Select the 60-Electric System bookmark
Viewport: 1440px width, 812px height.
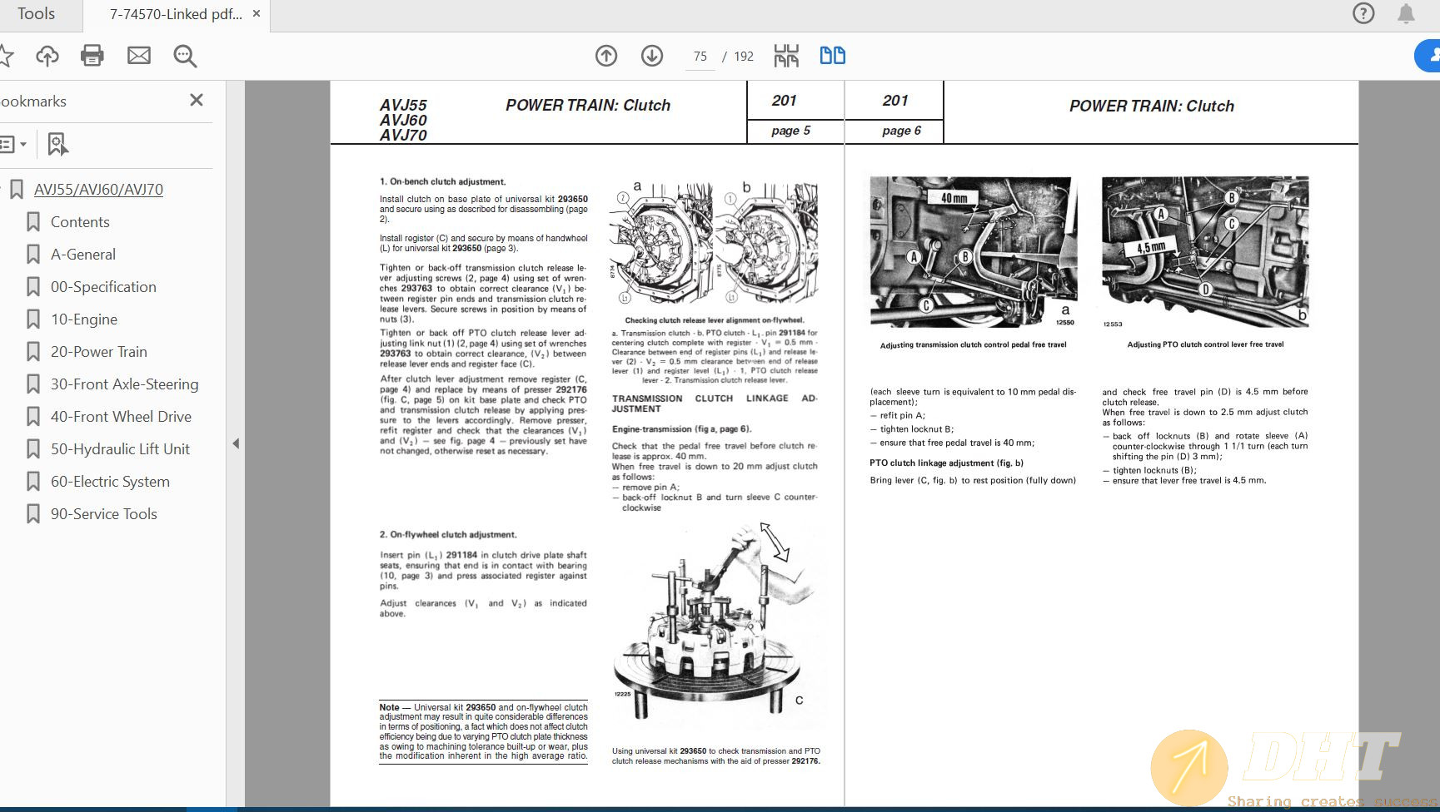click(x=110, y=482)
